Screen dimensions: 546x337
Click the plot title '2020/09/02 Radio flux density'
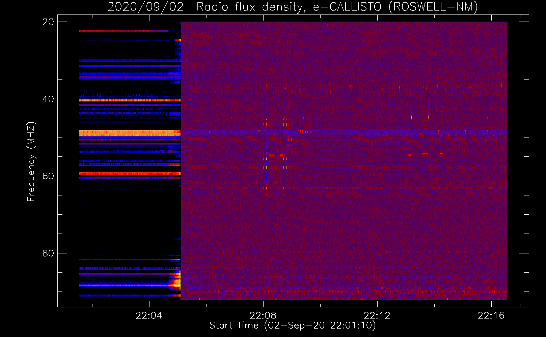click(204, 7)
